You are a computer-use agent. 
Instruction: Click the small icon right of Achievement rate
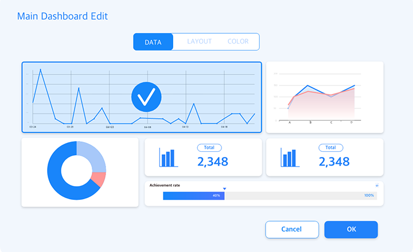point(377,186)
